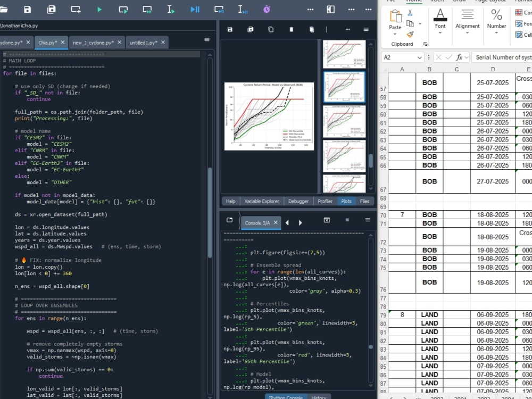Run file with green play button
The image size is (532, 399).
coord(99,10)
